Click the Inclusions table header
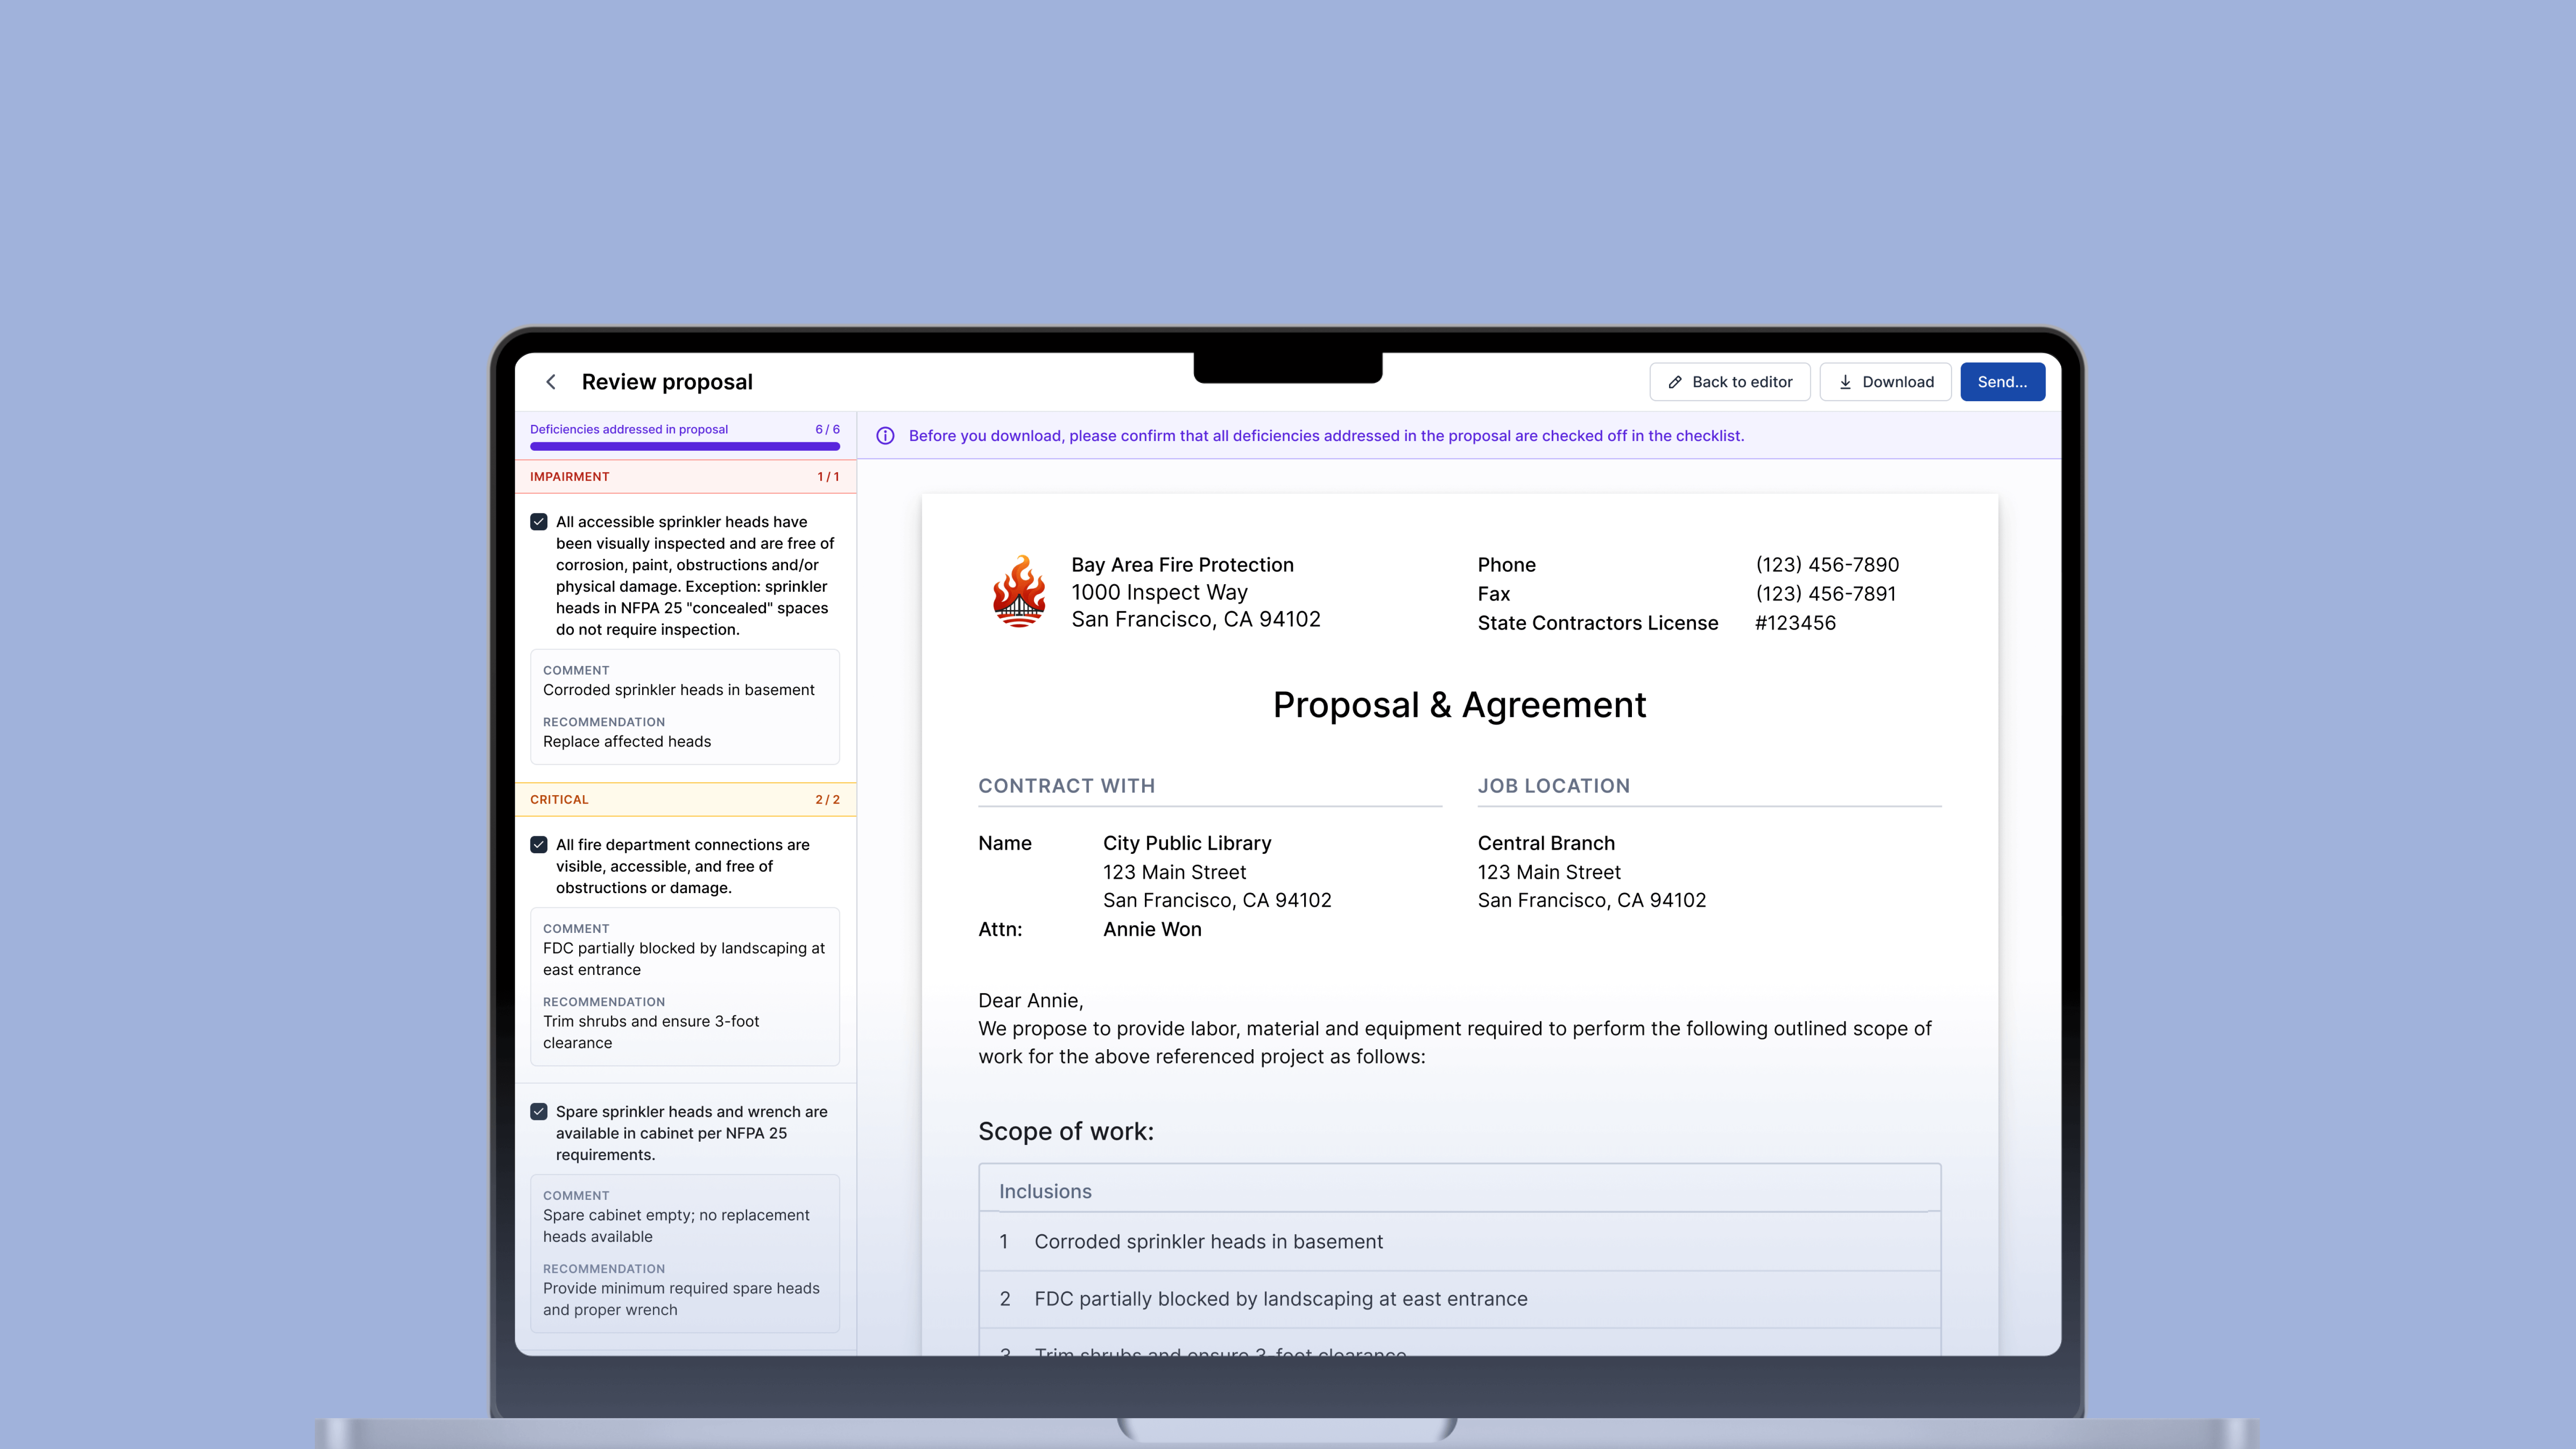The height and width of the screenshot is (1449, 2576). [1045, 1191]
